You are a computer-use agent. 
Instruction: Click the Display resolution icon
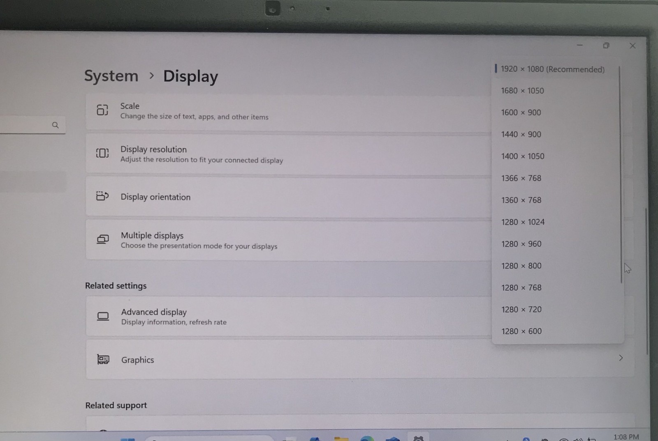pyautogui.click(x=102, y=153)
